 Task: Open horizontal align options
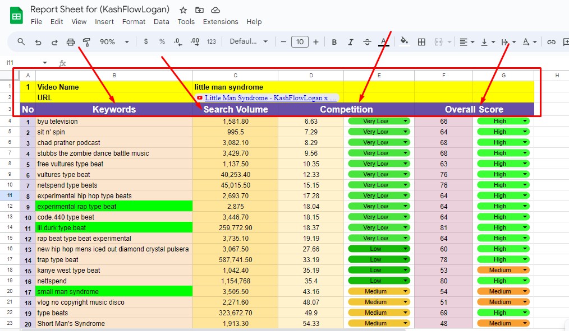467,42
